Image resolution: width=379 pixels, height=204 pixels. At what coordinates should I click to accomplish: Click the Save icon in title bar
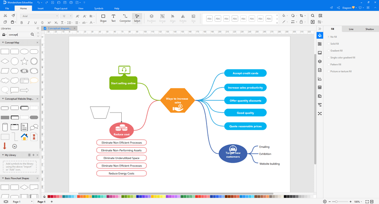pos(65,2)
